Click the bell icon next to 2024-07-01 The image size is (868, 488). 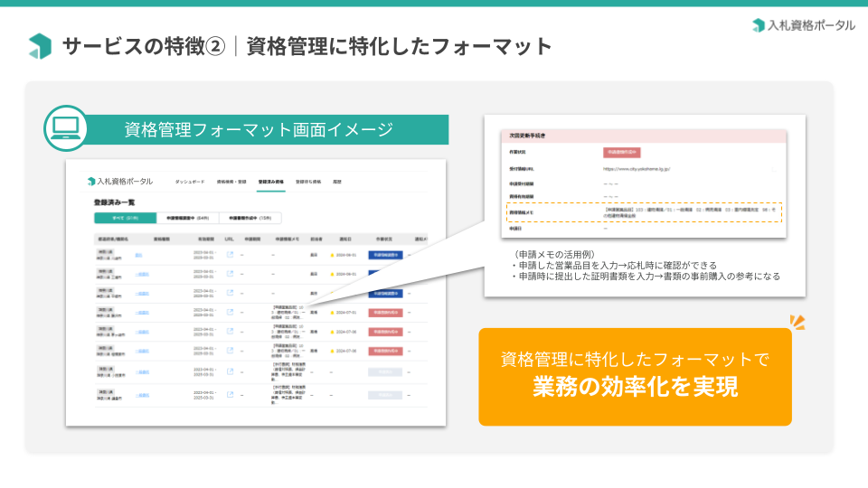332,313
